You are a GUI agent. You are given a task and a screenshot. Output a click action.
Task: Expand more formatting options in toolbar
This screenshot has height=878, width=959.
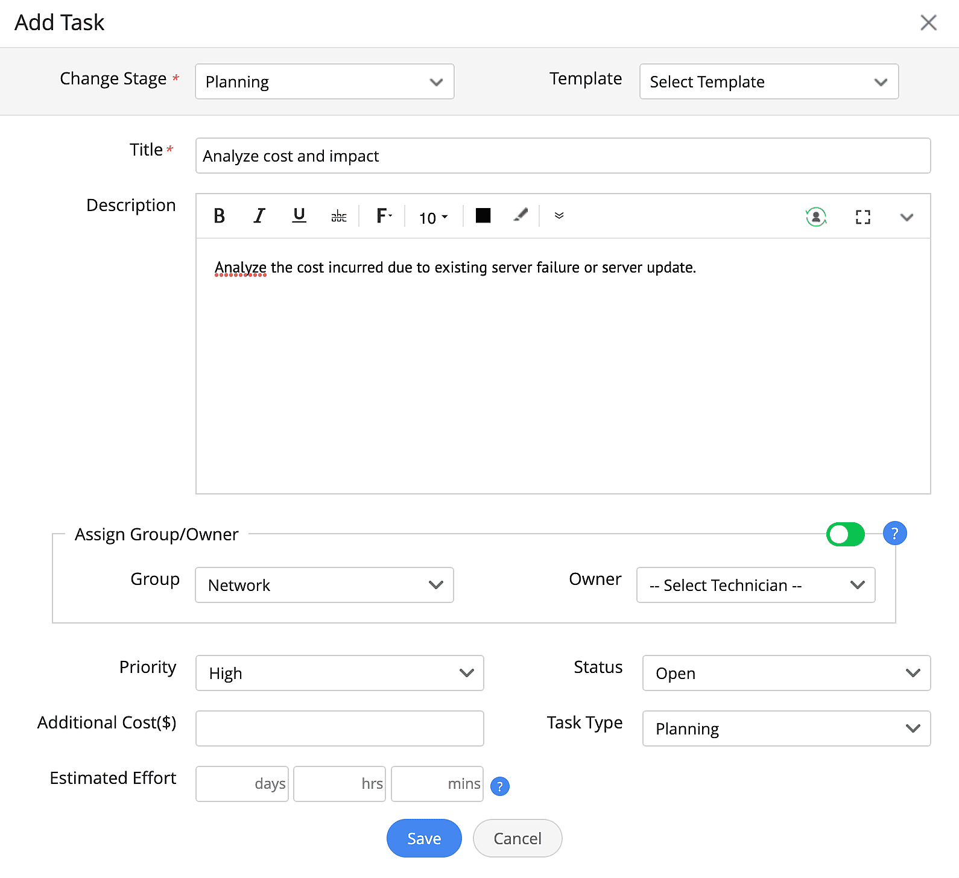click(559, 216)
